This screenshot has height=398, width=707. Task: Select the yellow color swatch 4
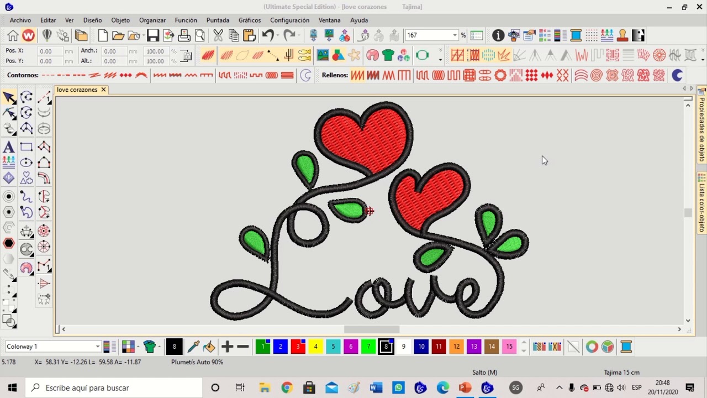(x=315, y=347)
